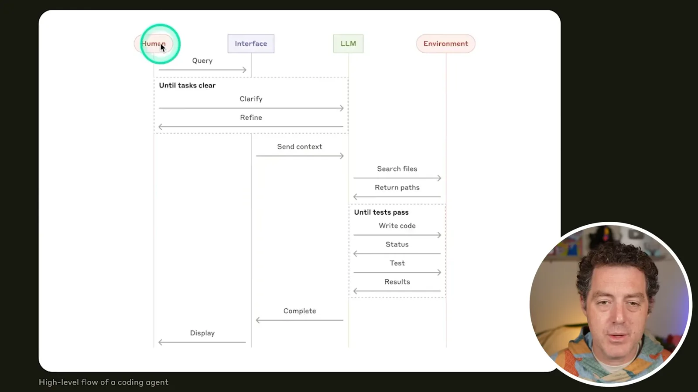Screen dimensions: 698x392
Task: Click the green LLM box
Action: (348, 44)
